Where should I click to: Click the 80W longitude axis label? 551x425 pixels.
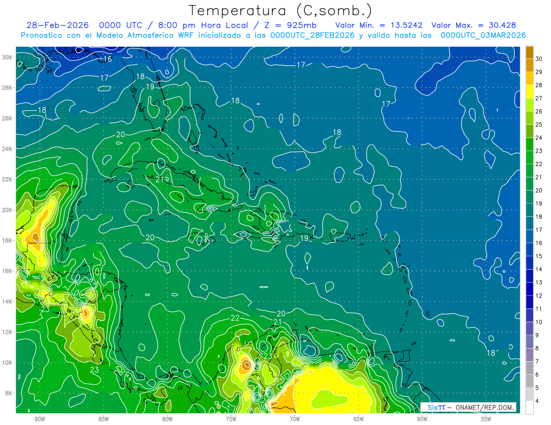click(167, 419)
